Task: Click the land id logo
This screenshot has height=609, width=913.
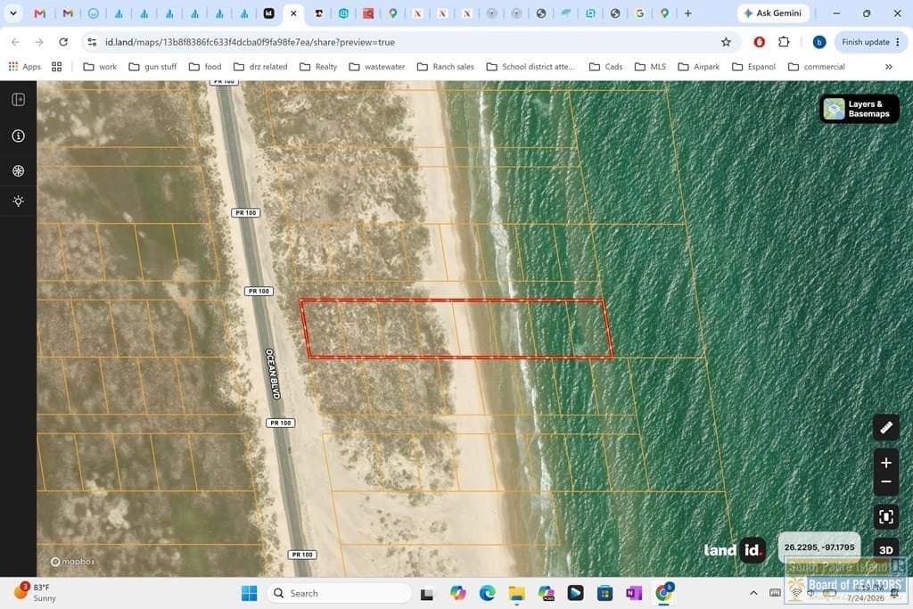Action: (734, 549)
